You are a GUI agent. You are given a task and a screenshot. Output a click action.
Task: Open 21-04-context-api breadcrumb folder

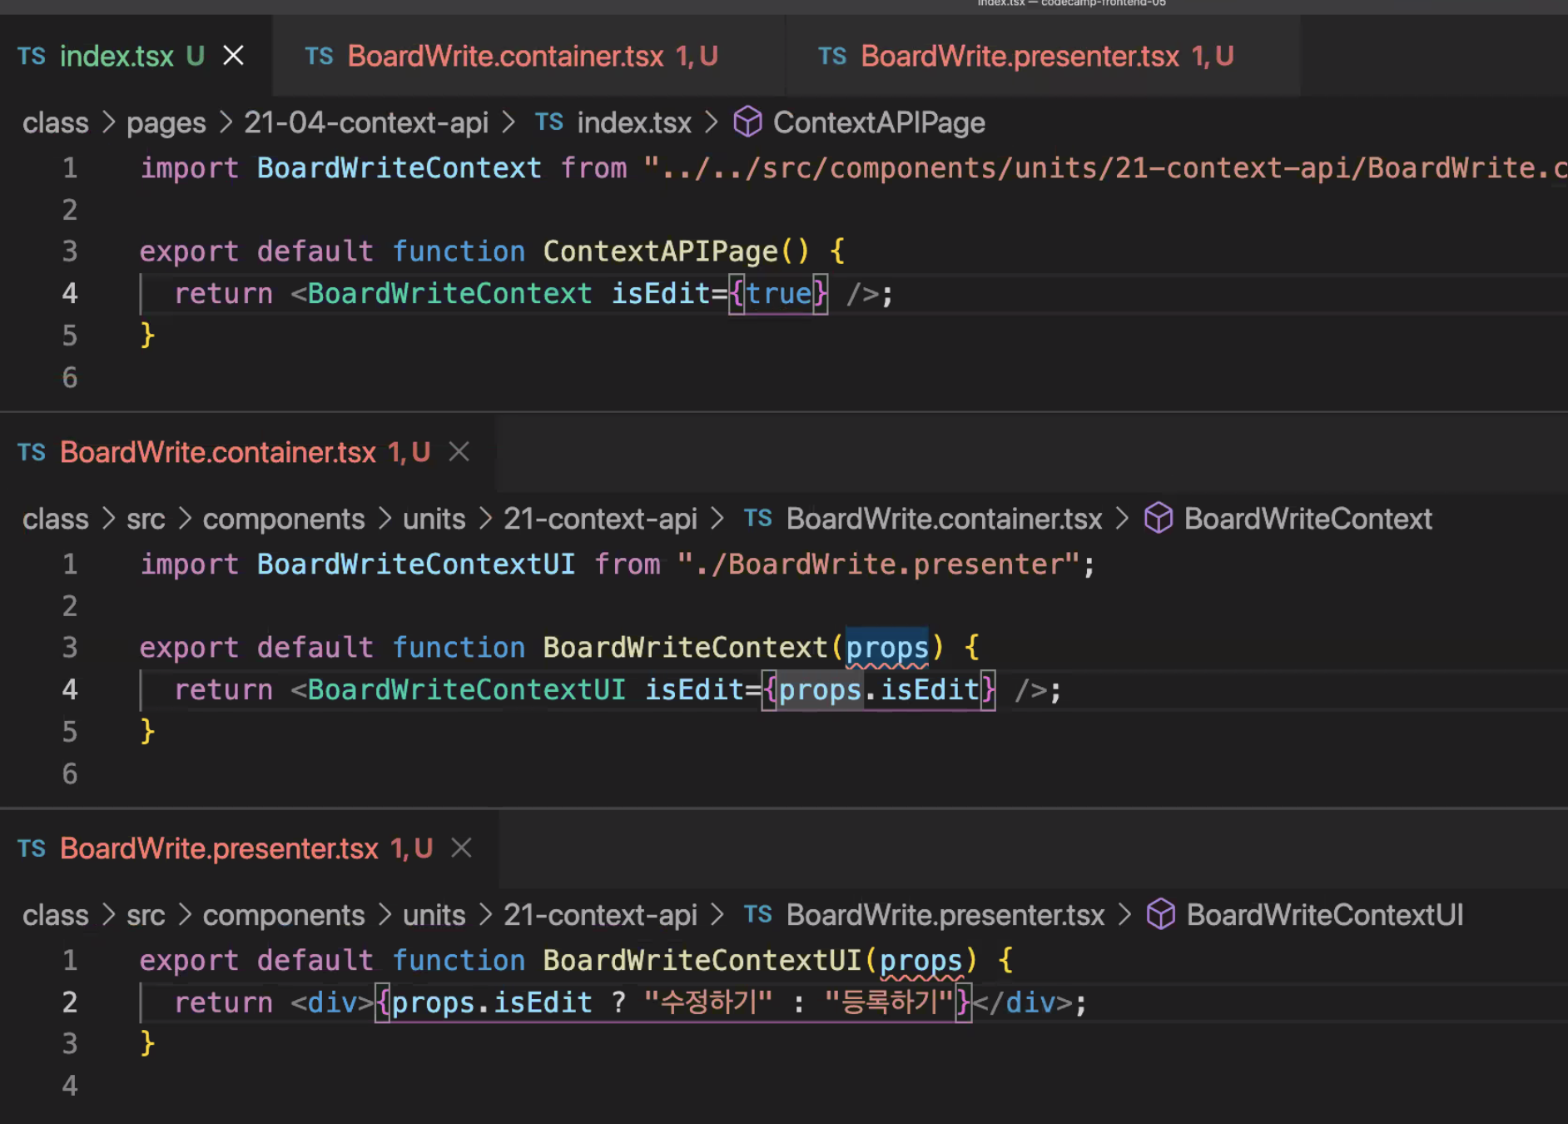[x=365, y=122]
